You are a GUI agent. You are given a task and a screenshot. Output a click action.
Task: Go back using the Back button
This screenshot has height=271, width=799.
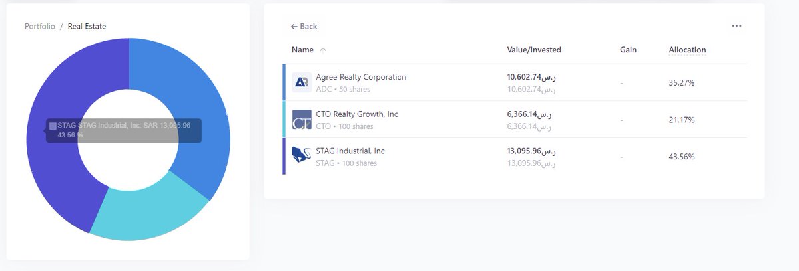click(x=304, y=27)
